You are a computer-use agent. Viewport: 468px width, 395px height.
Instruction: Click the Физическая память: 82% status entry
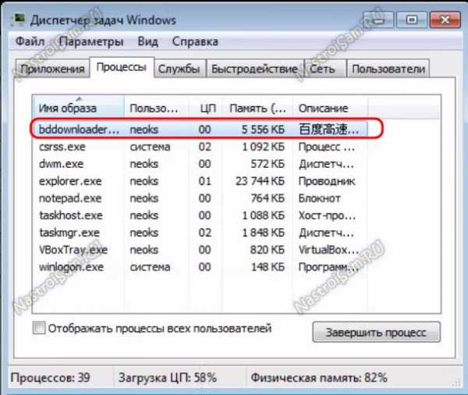pos(319,378)
